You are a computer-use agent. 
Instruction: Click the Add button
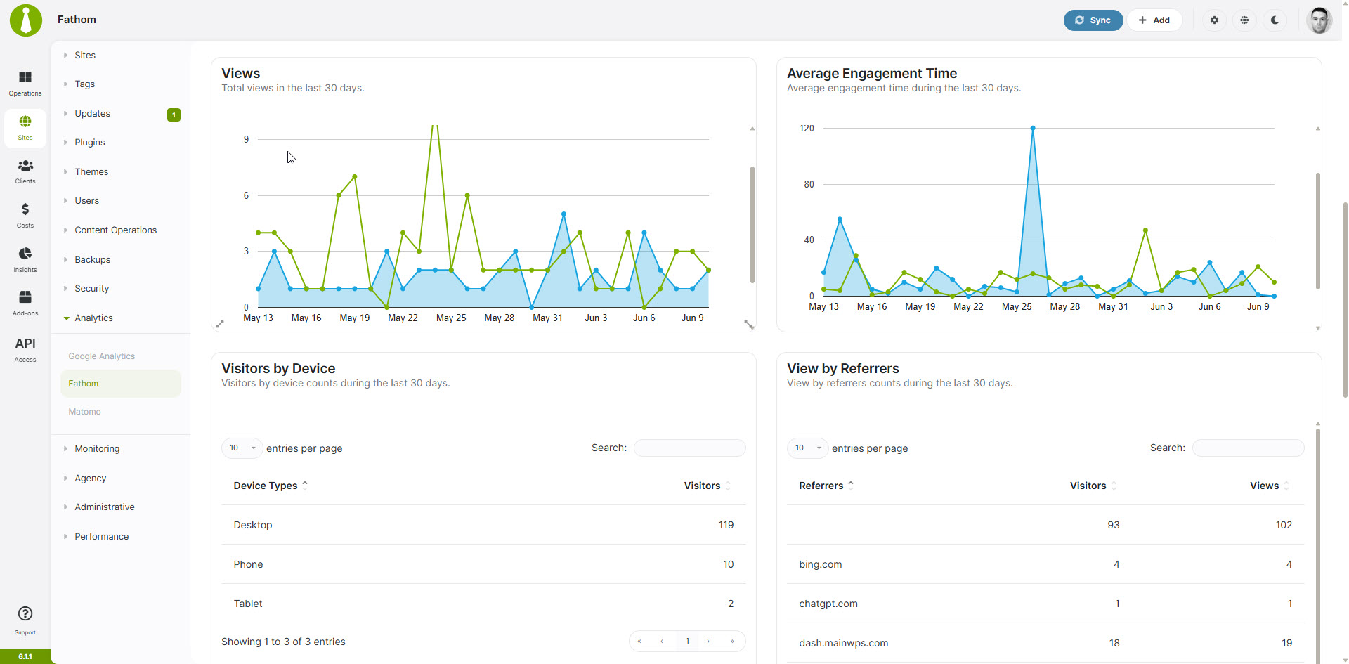click(x=1154, y=20)
